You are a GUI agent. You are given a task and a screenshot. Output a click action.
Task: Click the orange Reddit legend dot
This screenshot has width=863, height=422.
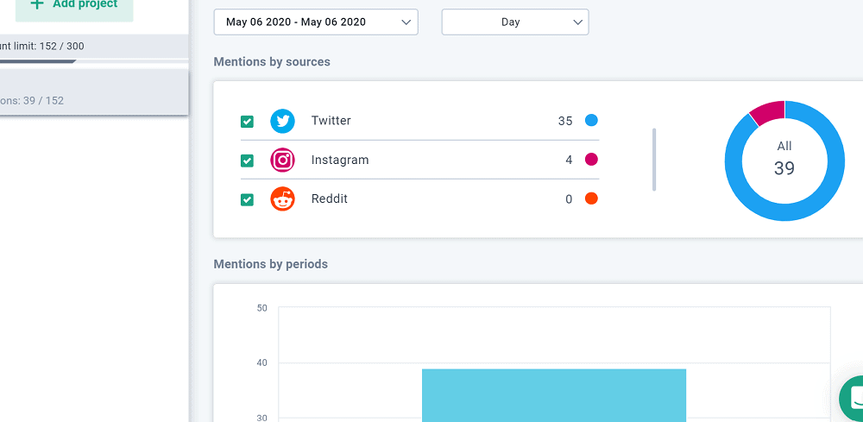pos(591,198)
